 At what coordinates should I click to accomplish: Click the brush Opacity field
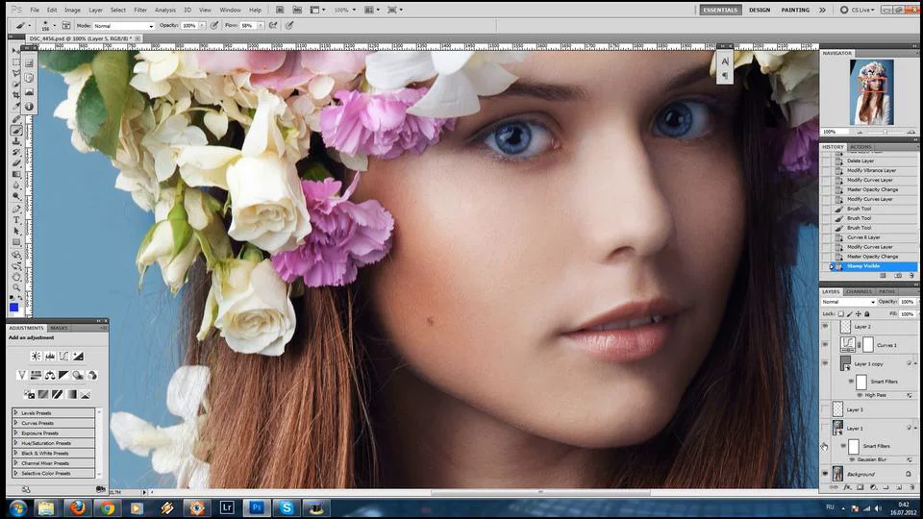pyautogui.click(x=189, y=26)
